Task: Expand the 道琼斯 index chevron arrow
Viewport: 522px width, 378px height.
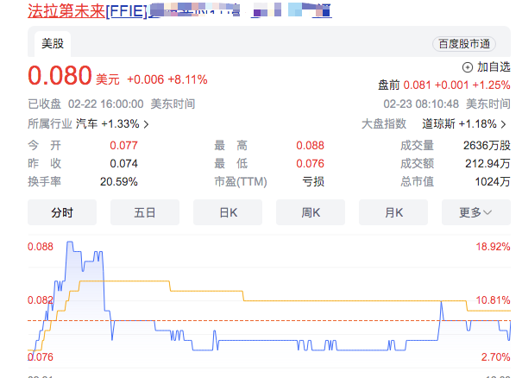Action: coord(503,124)
